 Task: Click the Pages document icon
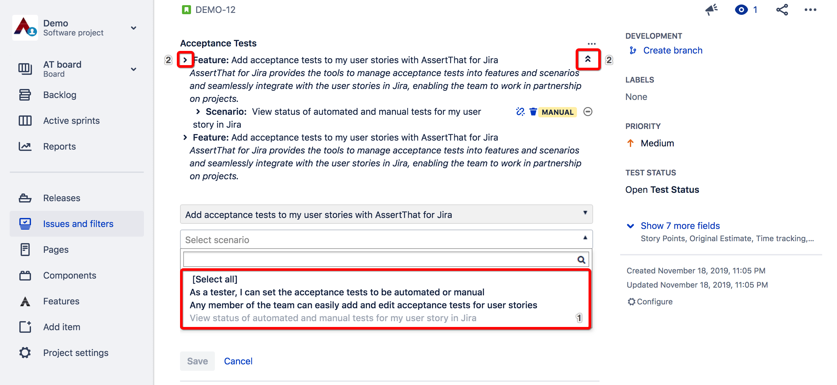pyautogui.click(x=25, y=250)
